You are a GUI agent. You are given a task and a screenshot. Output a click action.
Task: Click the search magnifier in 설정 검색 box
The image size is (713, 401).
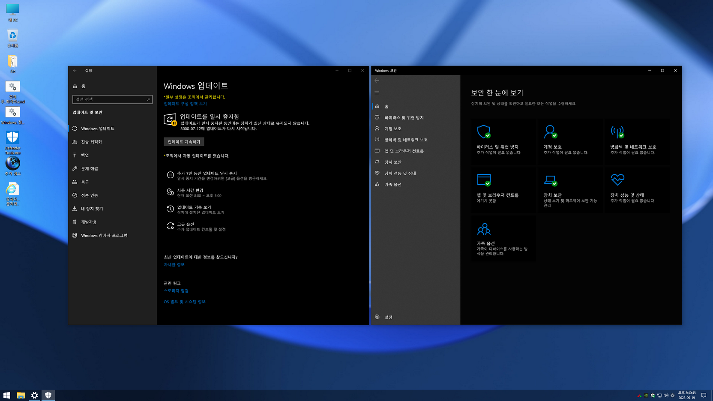tap(148, 99)
